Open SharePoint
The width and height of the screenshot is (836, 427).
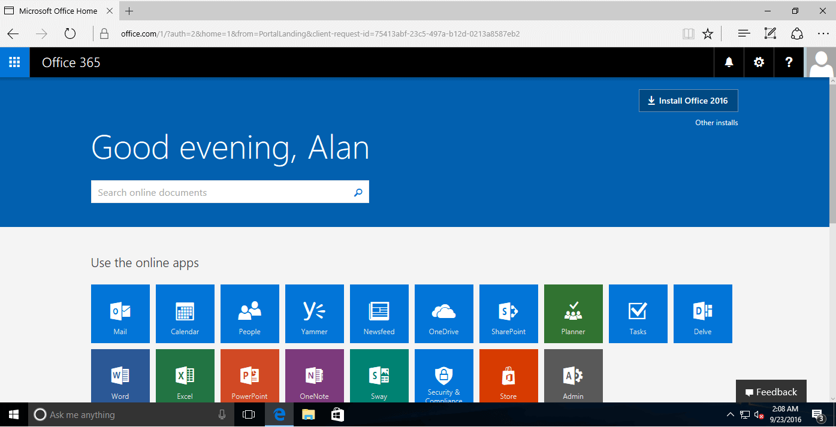(x=508, y=314)
